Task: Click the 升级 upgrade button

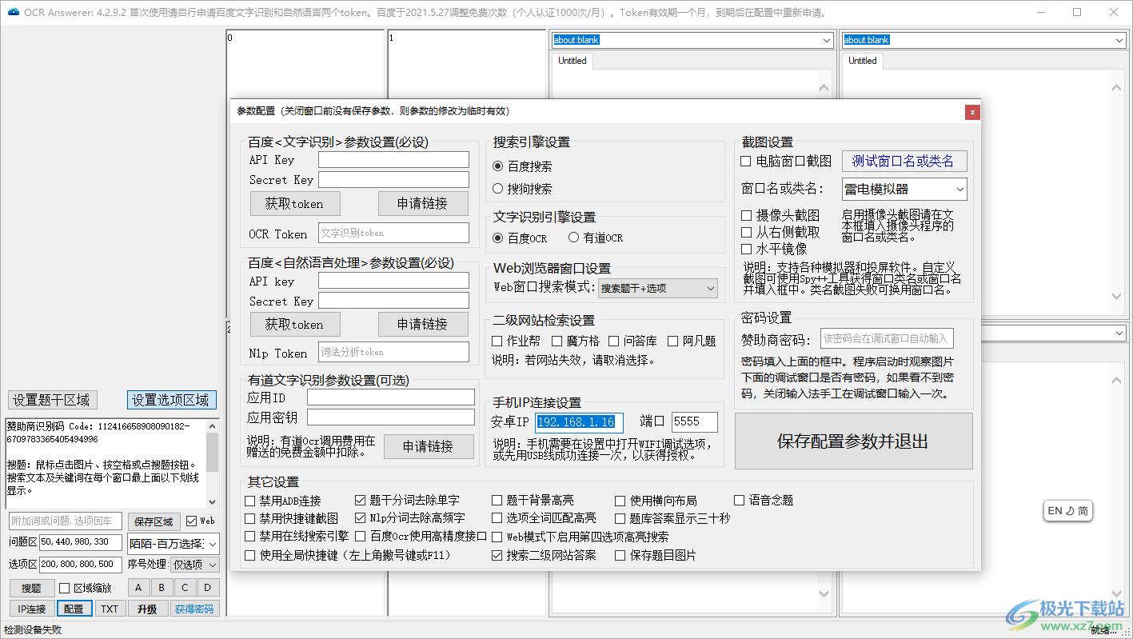Action: pos(147,608)
